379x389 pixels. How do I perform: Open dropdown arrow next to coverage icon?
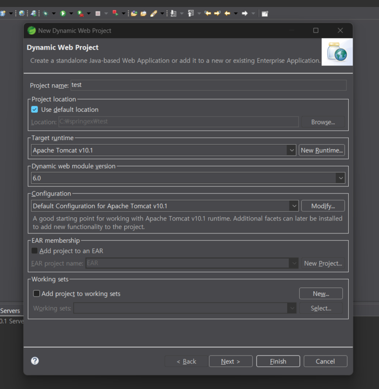click(x=89, y=14)
